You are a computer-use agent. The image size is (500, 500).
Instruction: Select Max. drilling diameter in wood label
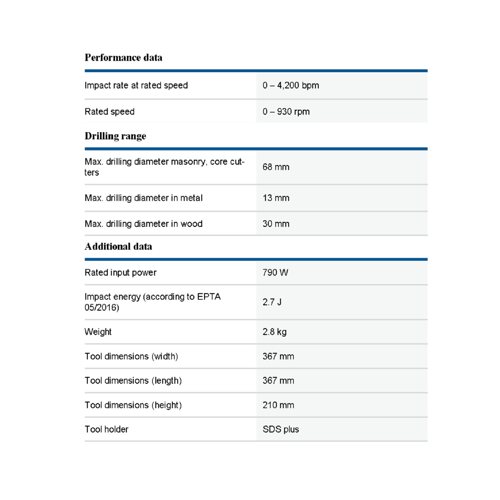coord(143,224)
